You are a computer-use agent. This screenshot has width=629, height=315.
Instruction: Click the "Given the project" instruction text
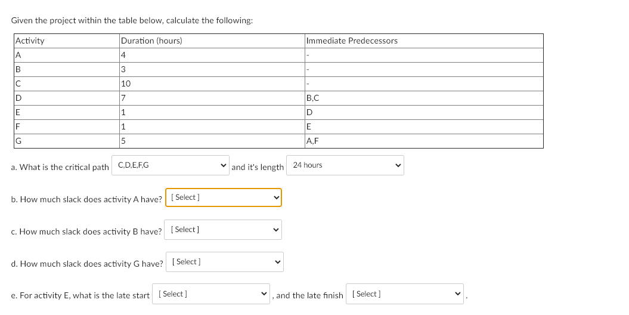tap(132, 20)
